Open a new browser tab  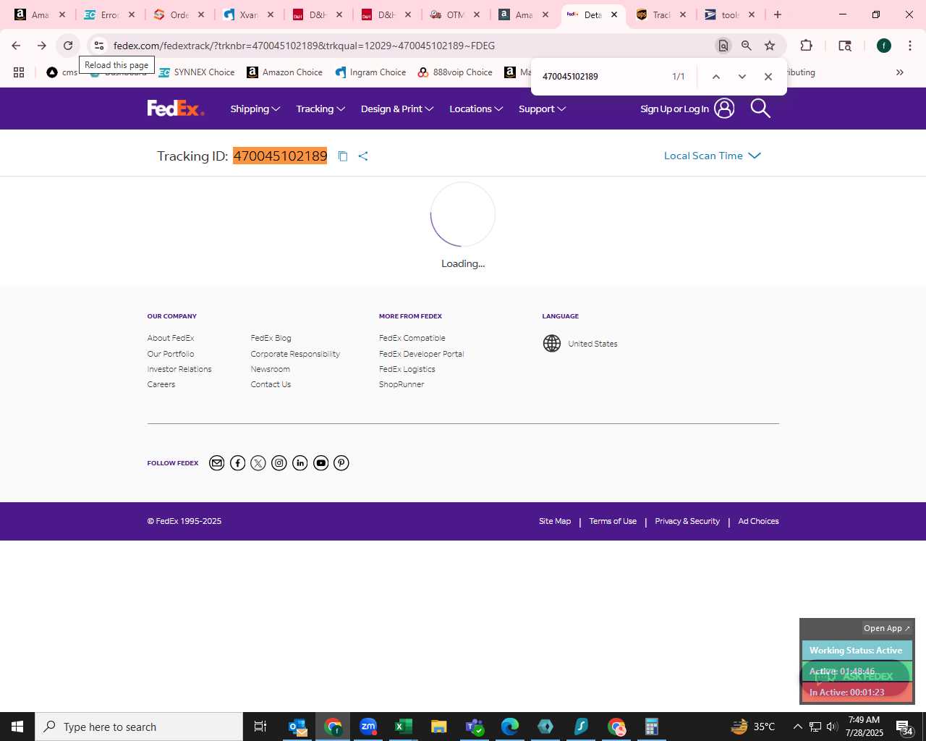pos(778,14)
